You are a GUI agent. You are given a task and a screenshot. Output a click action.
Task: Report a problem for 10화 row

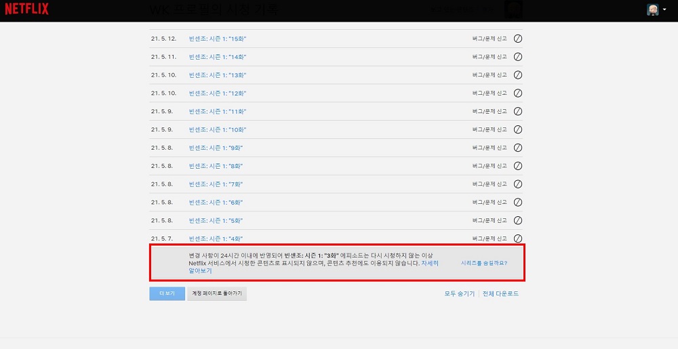[x=490, y=129]
